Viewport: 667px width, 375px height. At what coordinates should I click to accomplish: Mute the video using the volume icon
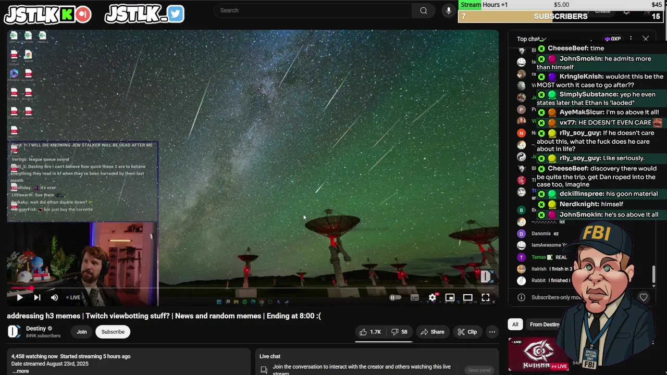[x=54, y=297]
